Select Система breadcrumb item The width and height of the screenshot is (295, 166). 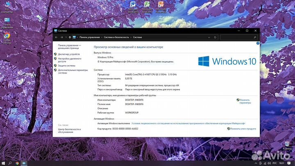click(137, 37)
